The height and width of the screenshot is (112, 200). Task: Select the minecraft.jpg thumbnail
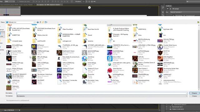[84, 64]
